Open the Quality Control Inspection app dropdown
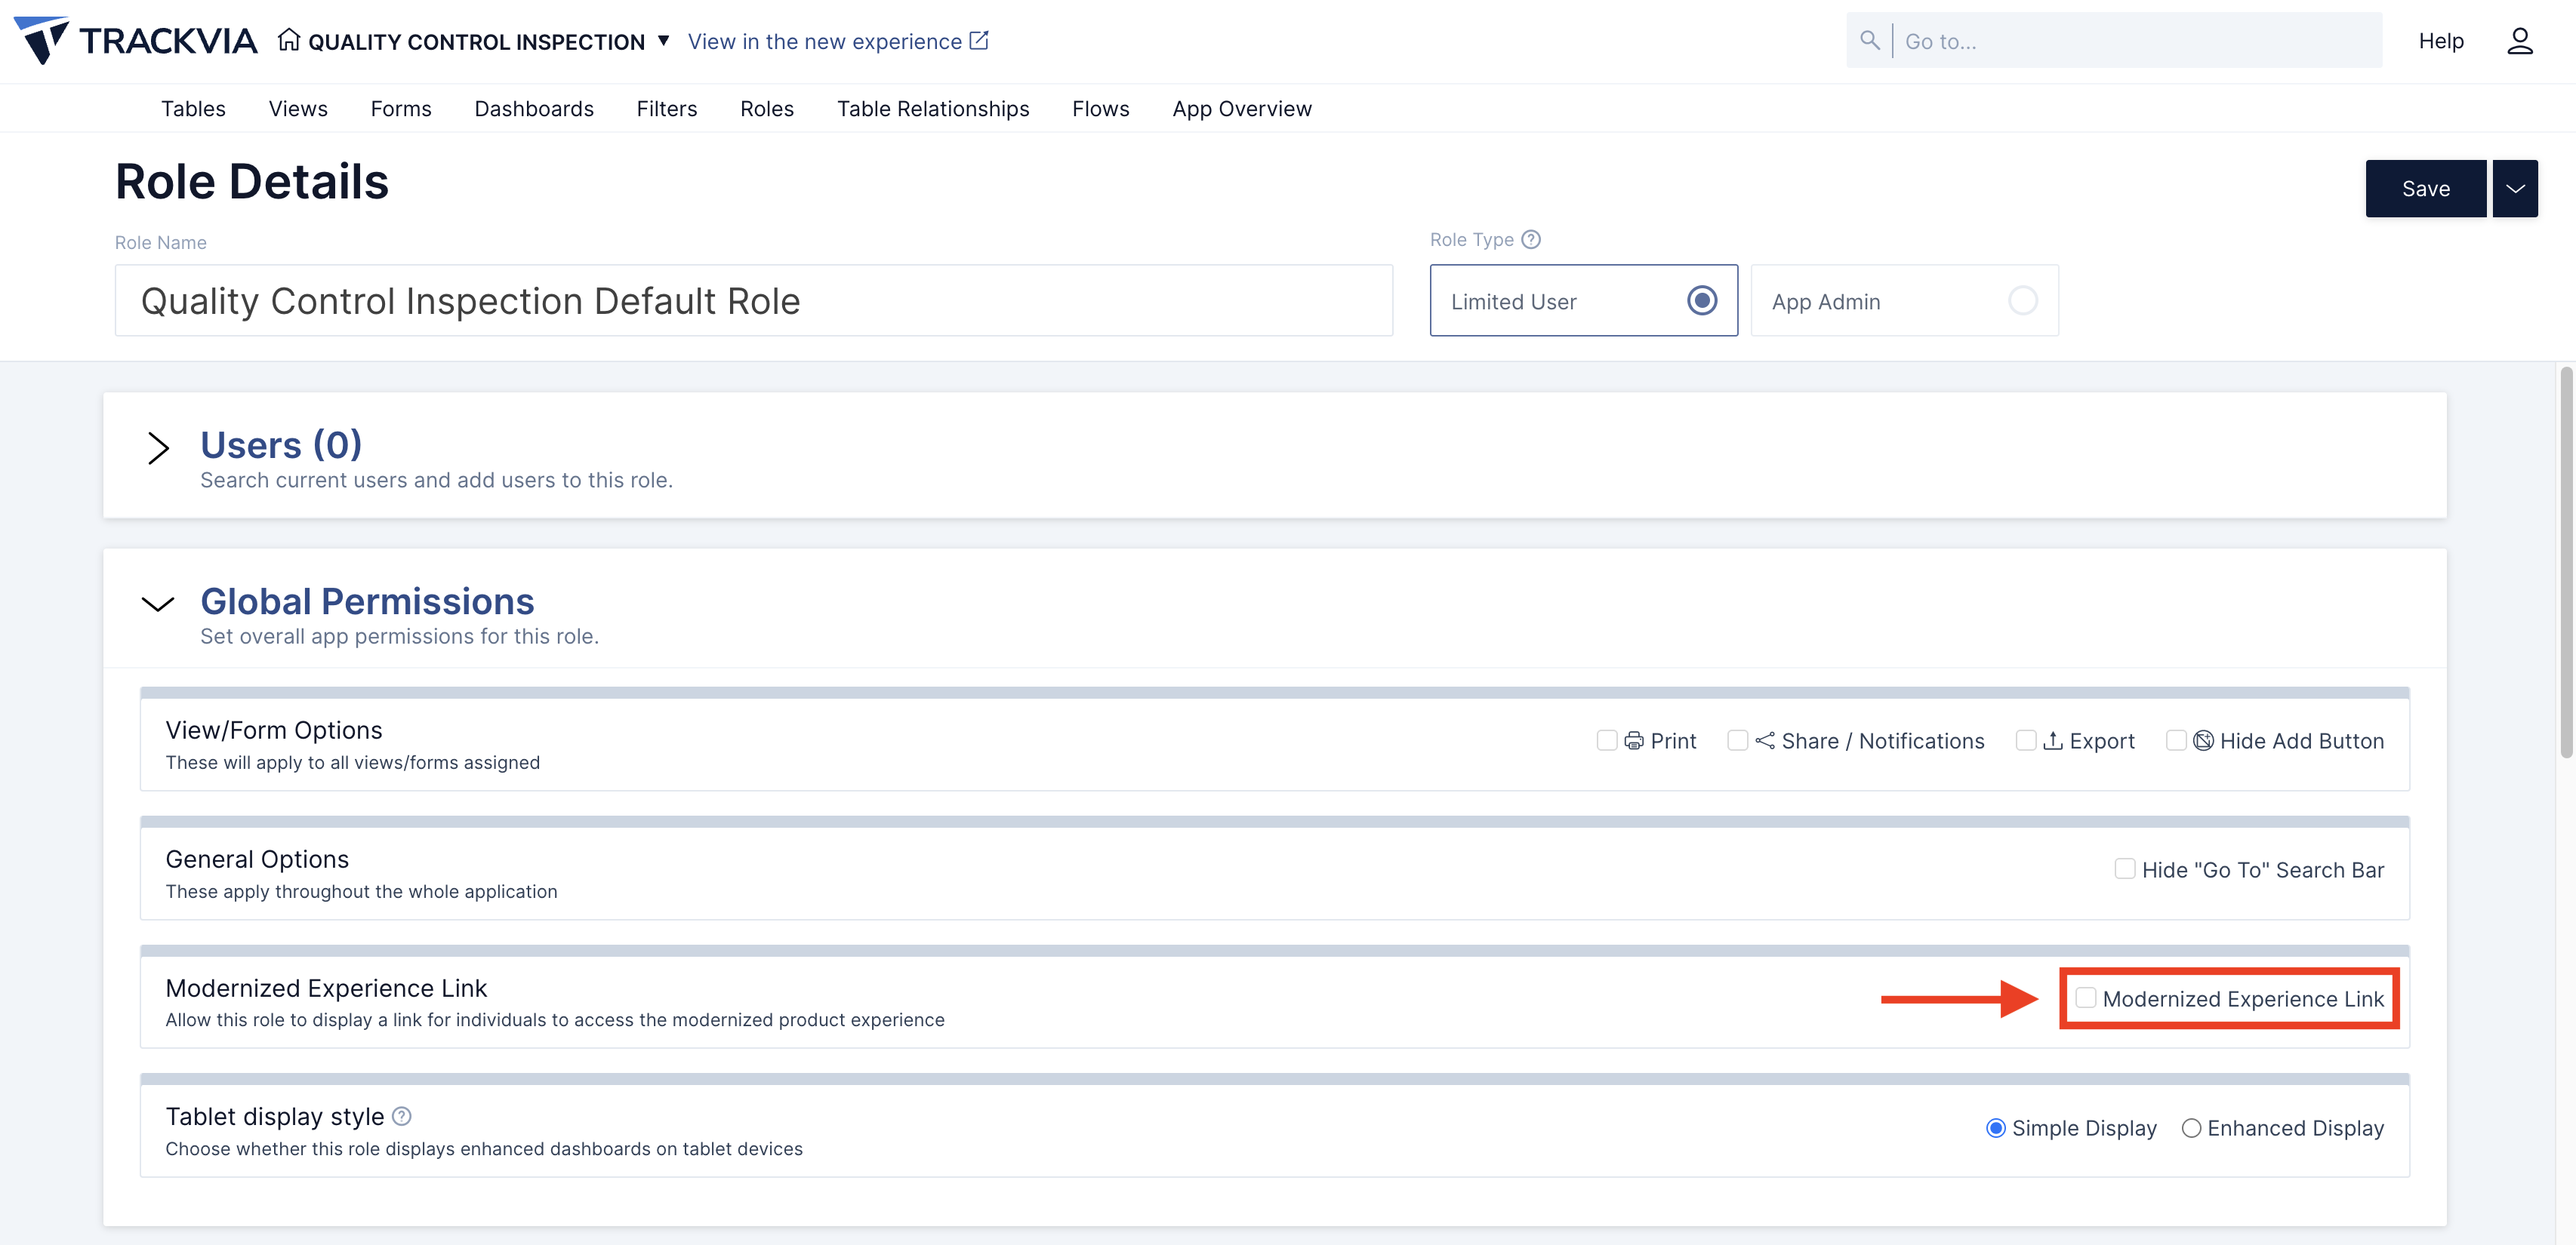This screenshot has width=2576, height=1245. [x=663, y=41]
